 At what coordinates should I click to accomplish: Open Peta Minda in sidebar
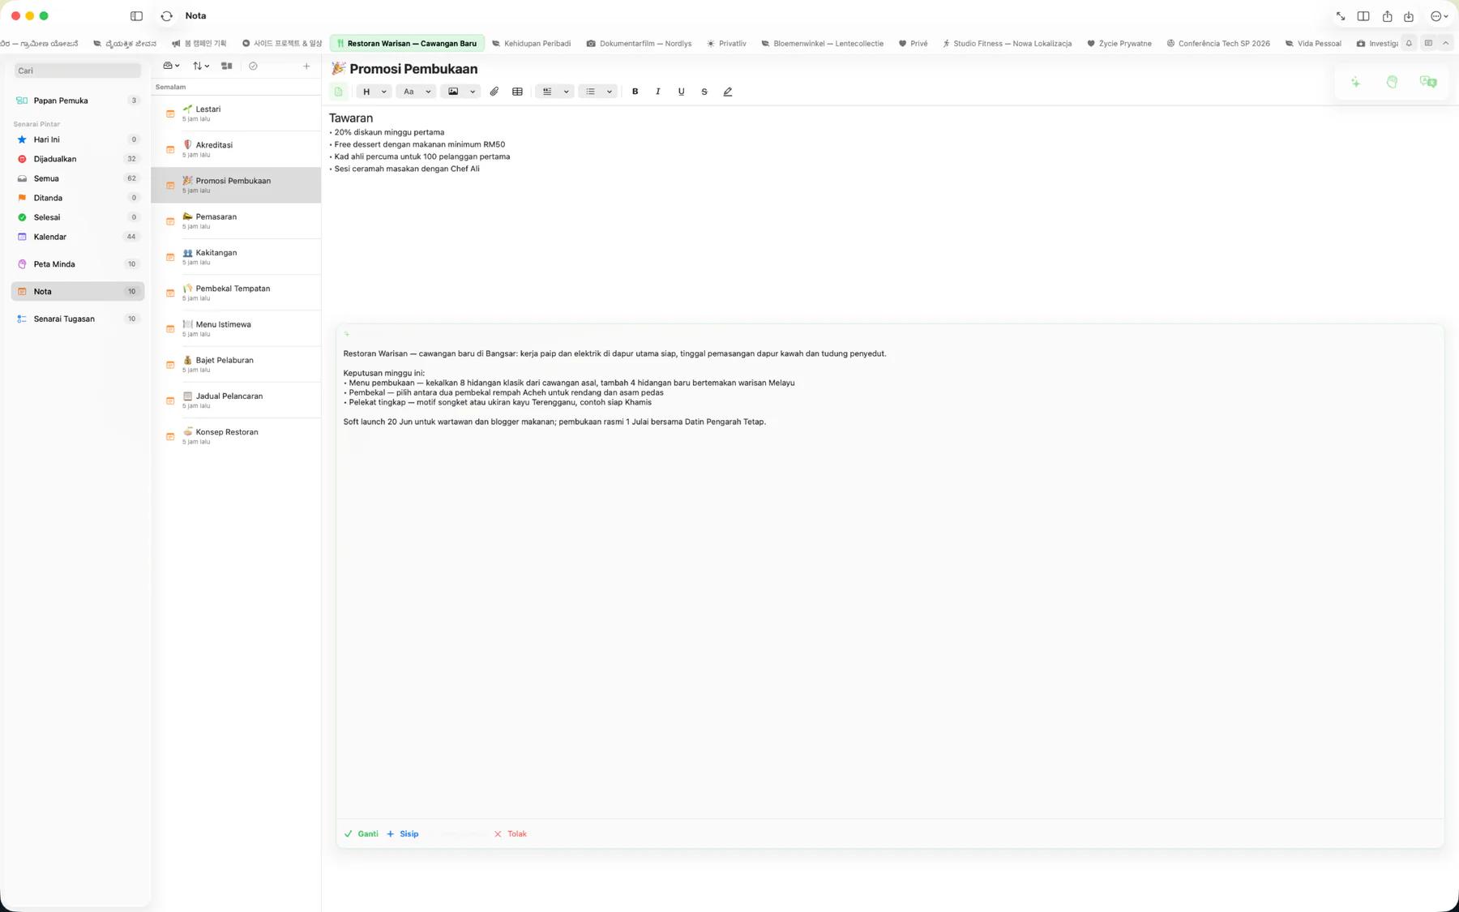click(78, 264)
